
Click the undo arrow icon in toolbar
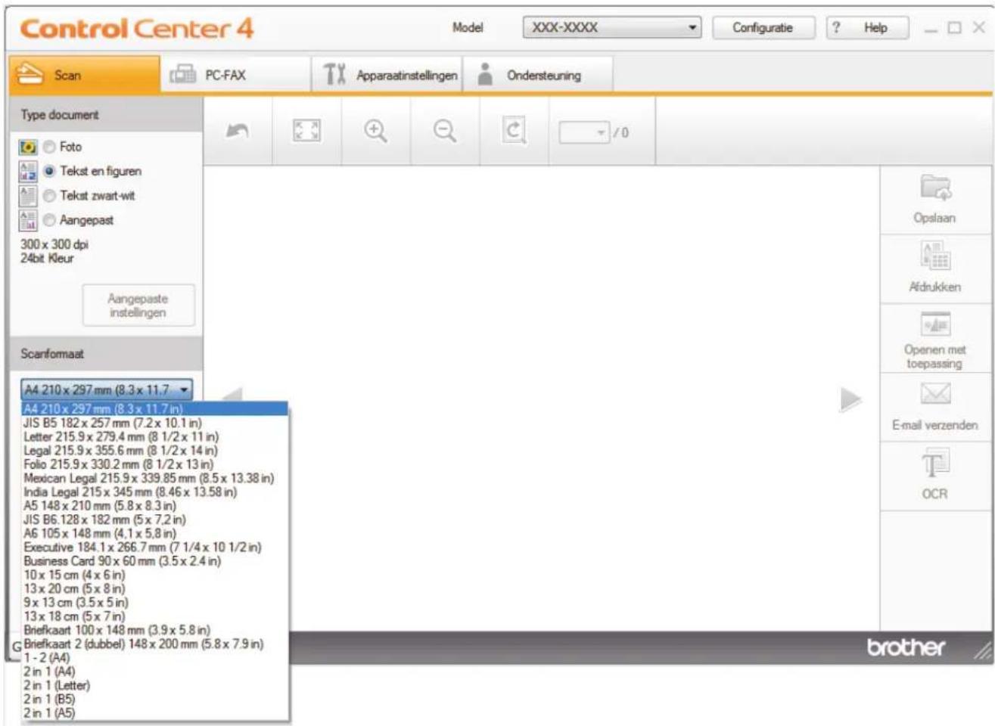(238, 132)
